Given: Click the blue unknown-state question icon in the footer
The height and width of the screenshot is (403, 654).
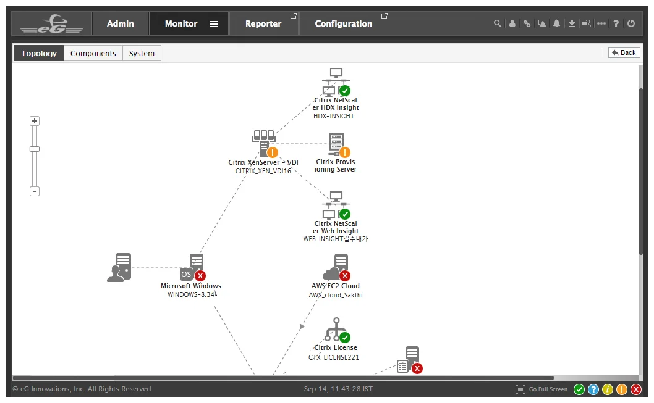Looking at the screenshot, I should [593, 389].
